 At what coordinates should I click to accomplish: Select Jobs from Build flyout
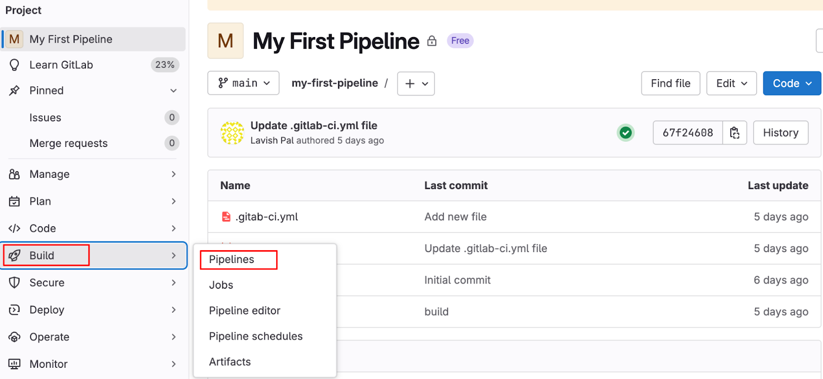click(x=221, y=285)
